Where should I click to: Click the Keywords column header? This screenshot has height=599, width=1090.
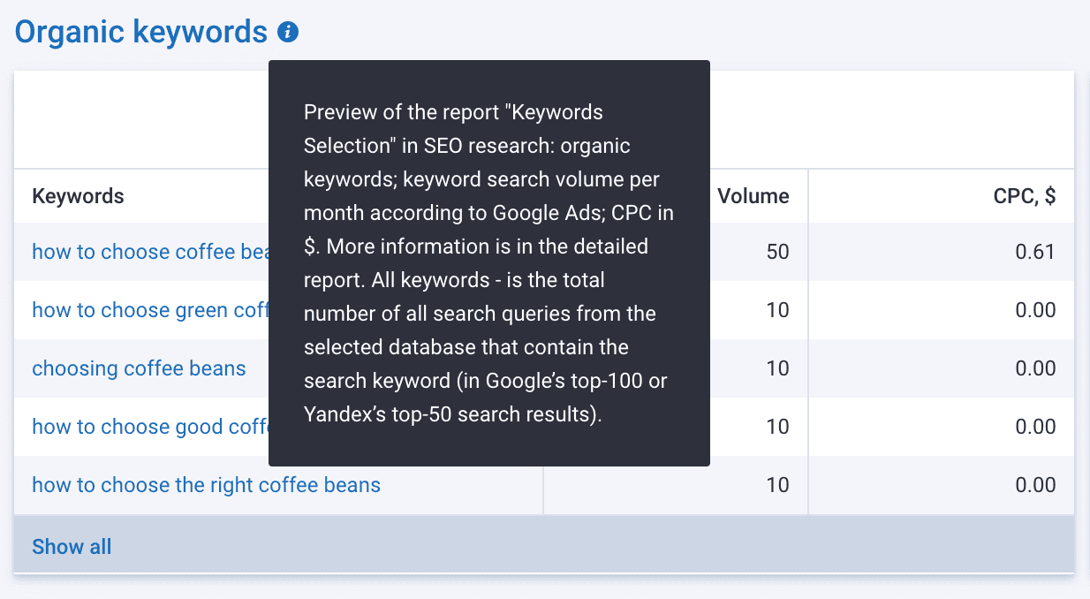coord(78,196)
